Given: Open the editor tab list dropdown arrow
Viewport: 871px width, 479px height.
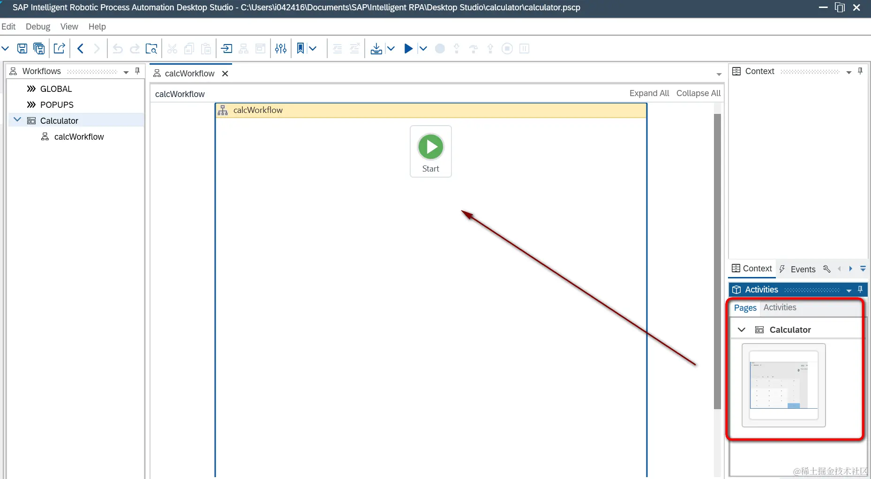Looking at the screenshot, I should 719,75.
